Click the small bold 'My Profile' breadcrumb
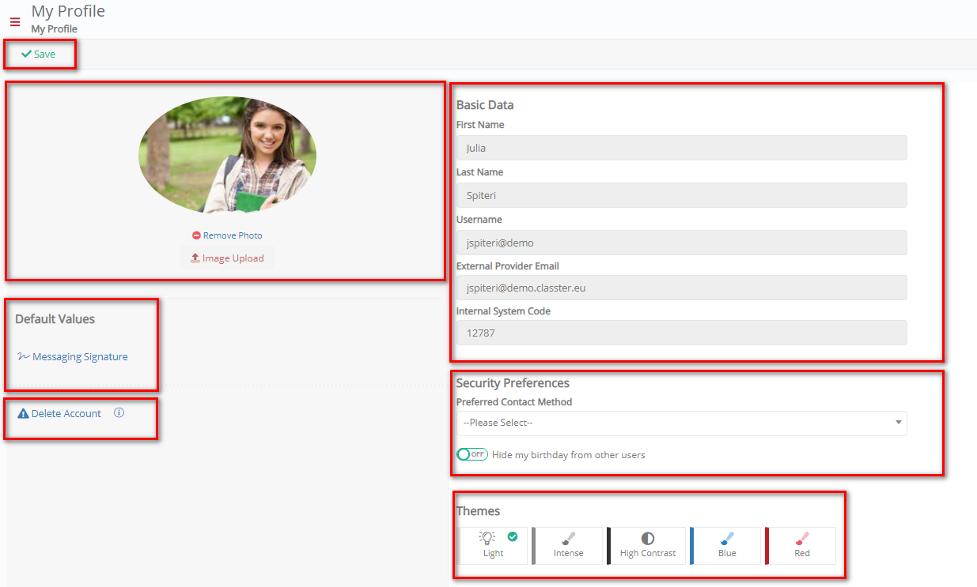 pyautogui.click(x=55, y=29)
